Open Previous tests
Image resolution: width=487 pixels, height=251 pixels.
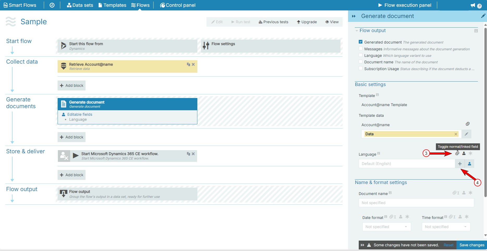coord(273,22)
